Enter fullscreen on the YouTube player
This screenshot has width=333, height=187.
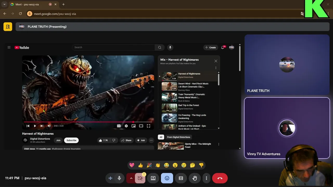click(149, 126)
